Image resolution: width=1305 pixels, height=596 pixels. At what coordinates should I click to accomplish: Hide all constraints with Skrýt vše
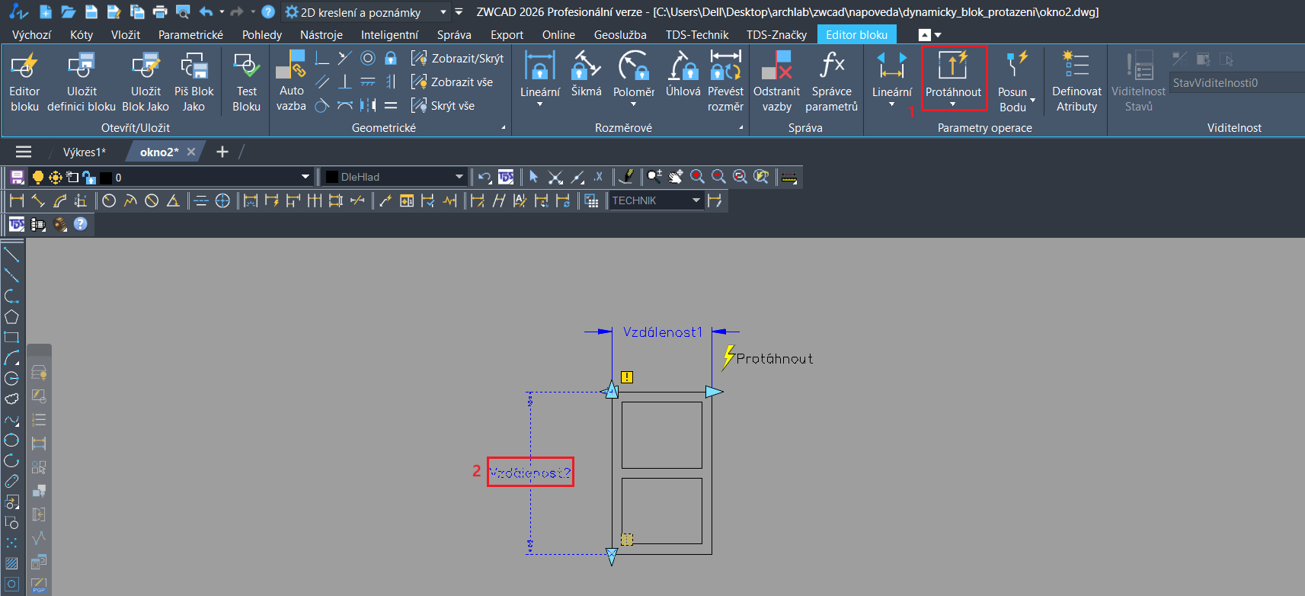[x=443, y=106]
